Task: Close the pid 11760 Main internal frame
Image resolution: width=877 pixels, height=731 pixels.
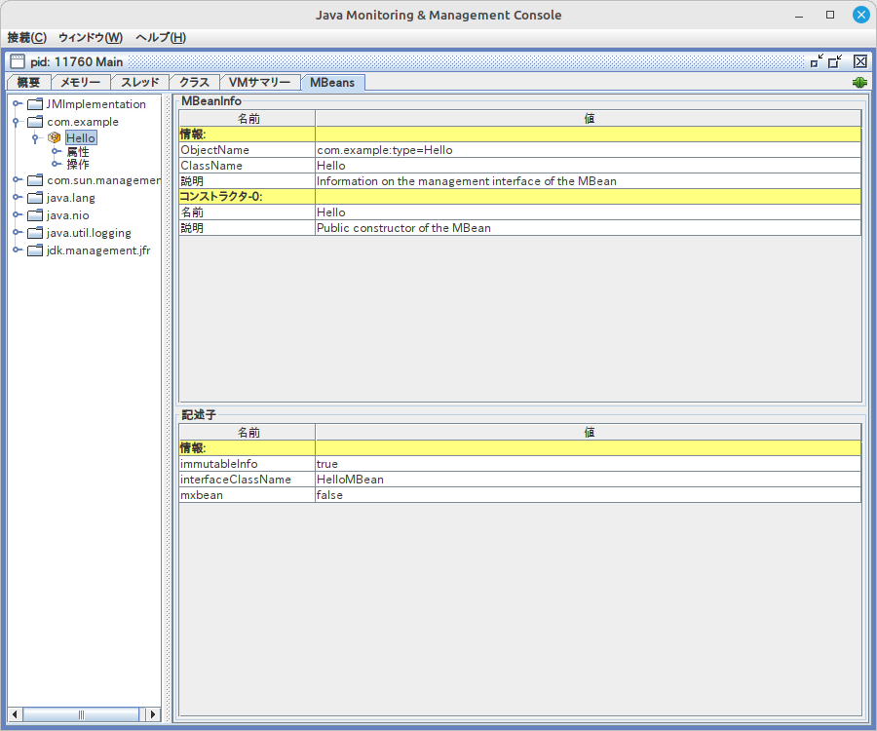Action: [x=860, y=61]
